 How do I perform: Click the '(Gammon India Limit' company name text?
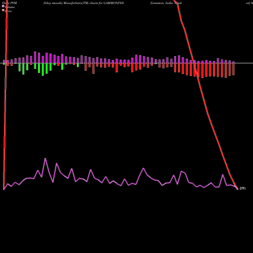point(166,3)
